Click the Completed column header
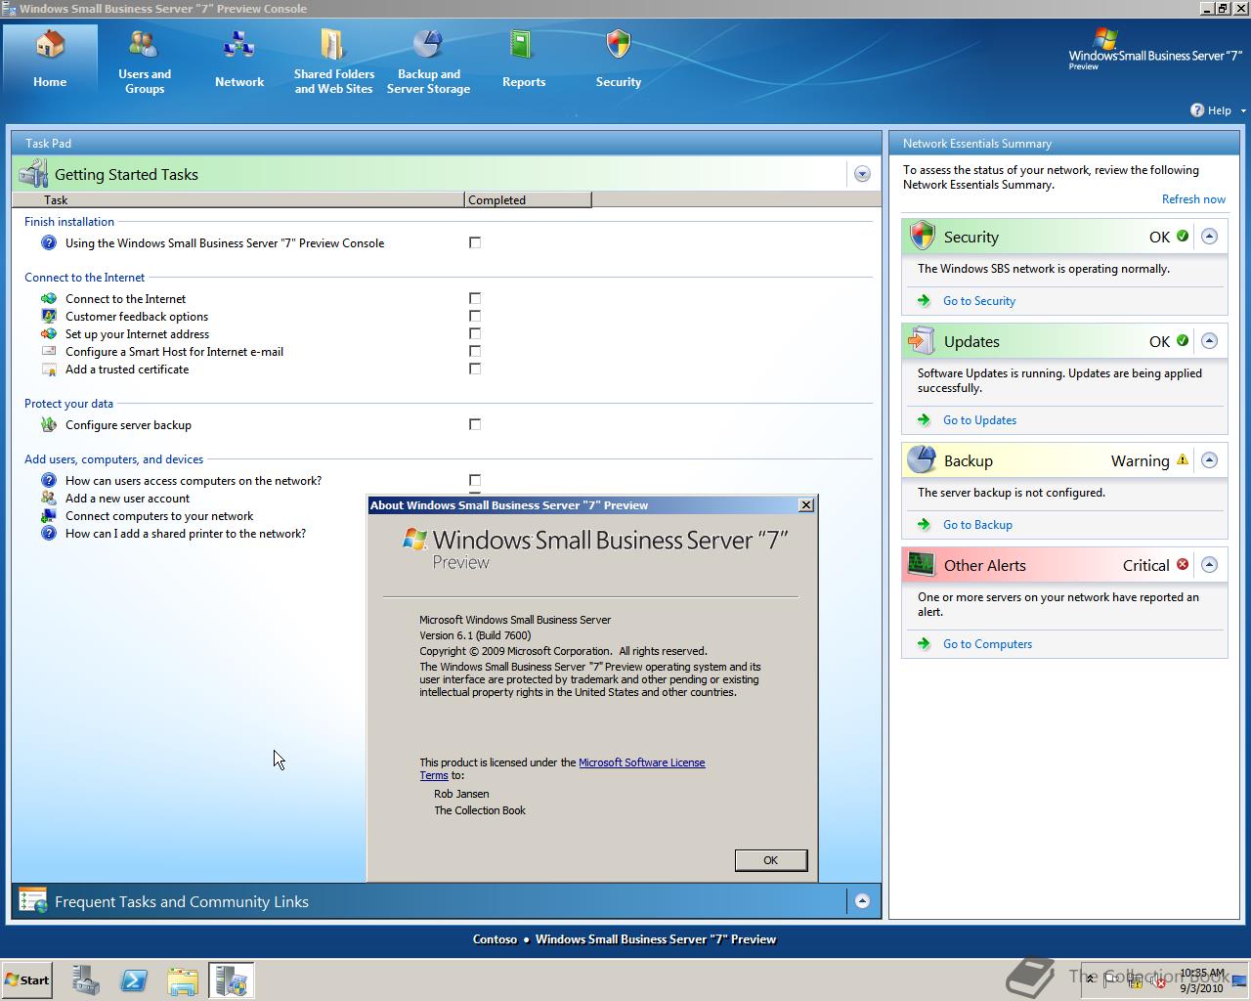 pyautogui.click(x=528, y=199)
